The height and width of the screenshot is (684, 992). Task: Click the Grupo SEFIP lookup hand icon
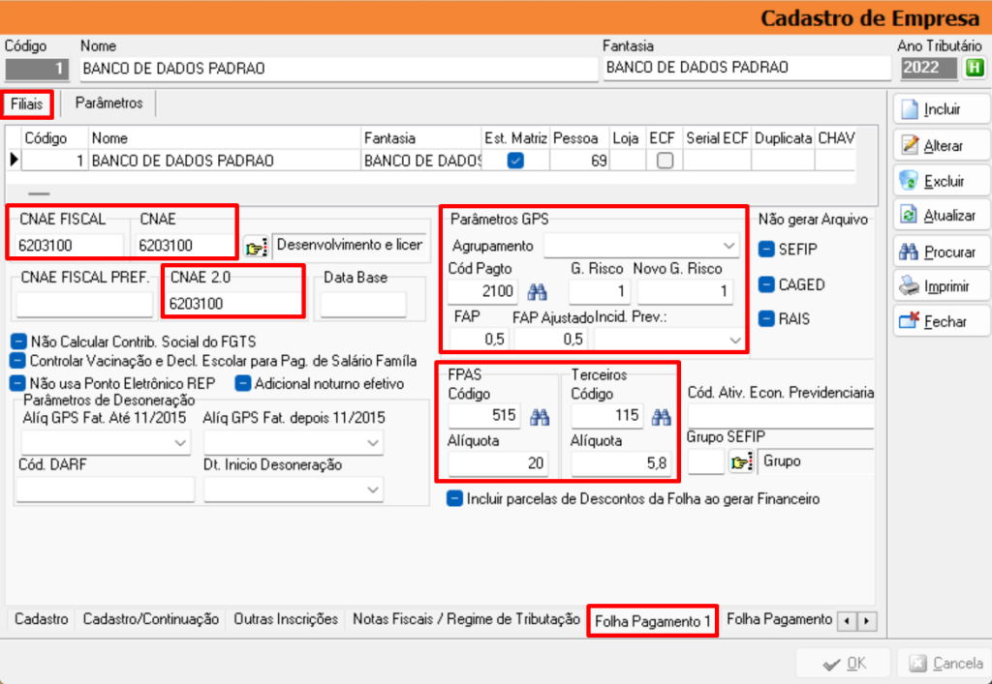tap(741, 462)
